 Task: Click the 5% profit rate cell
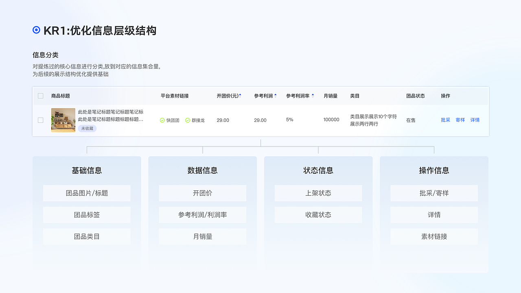290,120
